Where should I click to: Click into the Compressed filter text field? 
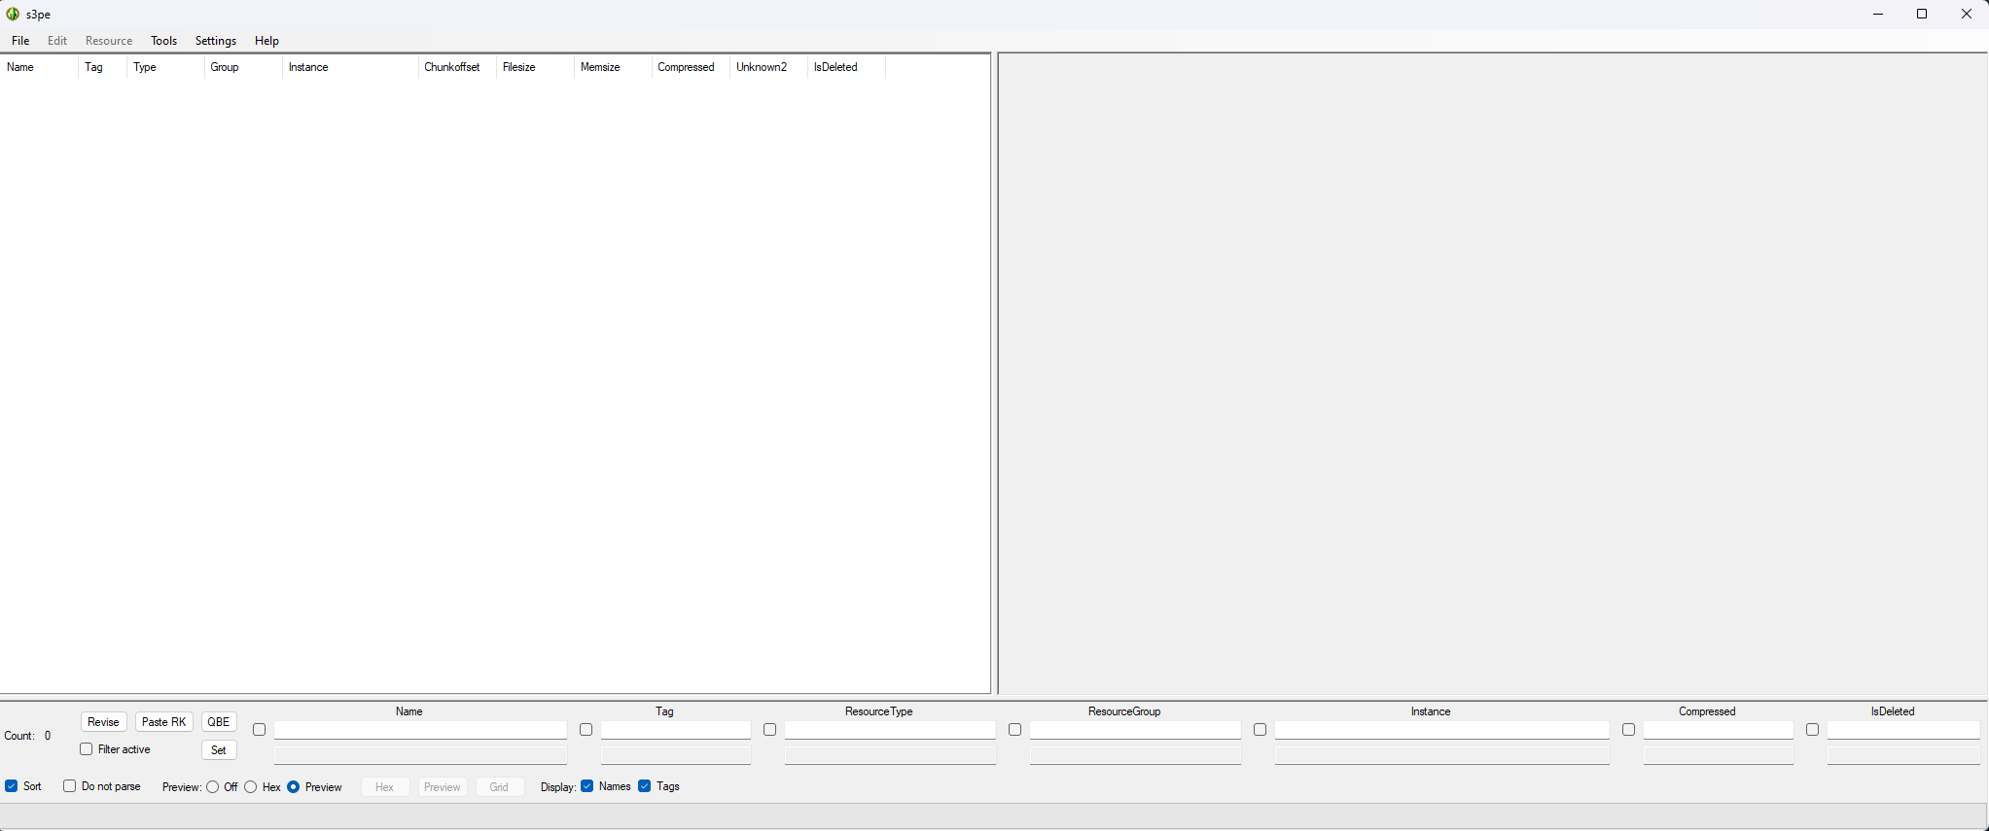(1719, 730)
